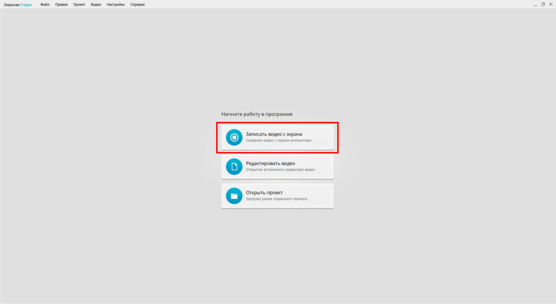Open the Справка menu
Screen dimensions: 556x304
(137, 5)
